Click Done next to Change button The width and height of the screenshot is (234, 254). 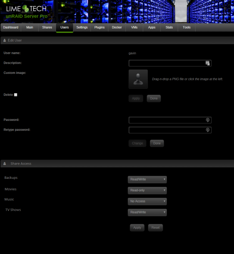[x=157, y=143]
